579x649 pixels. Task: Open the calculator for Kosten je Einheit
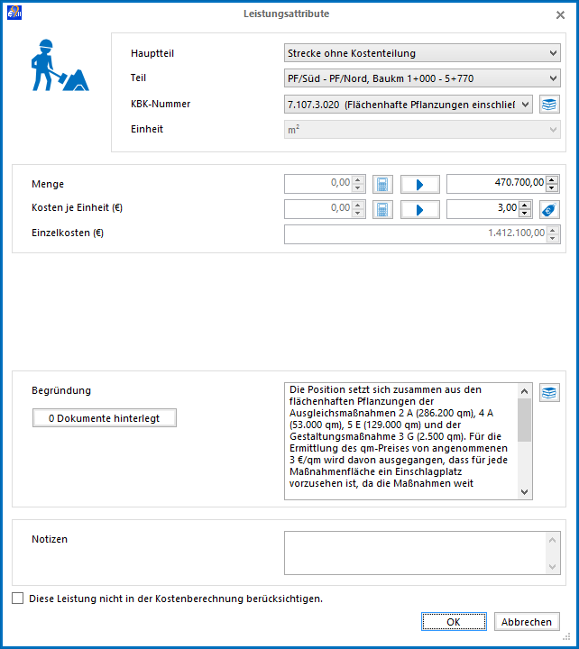click(x=382, y=209)
